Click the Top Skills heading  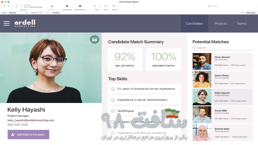(x=118, y=79)
